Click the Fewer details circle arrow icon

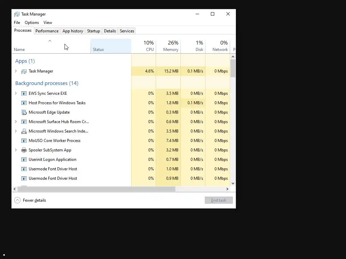pyautogui.click(x=18, y=200)
